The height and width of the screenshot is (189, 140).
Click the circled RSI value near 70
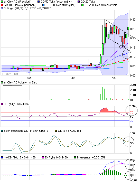pos(132,112)
